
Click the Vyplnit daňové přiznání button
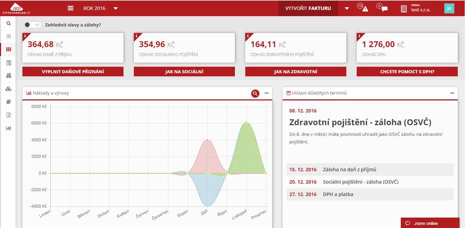(x=73, y=72)
